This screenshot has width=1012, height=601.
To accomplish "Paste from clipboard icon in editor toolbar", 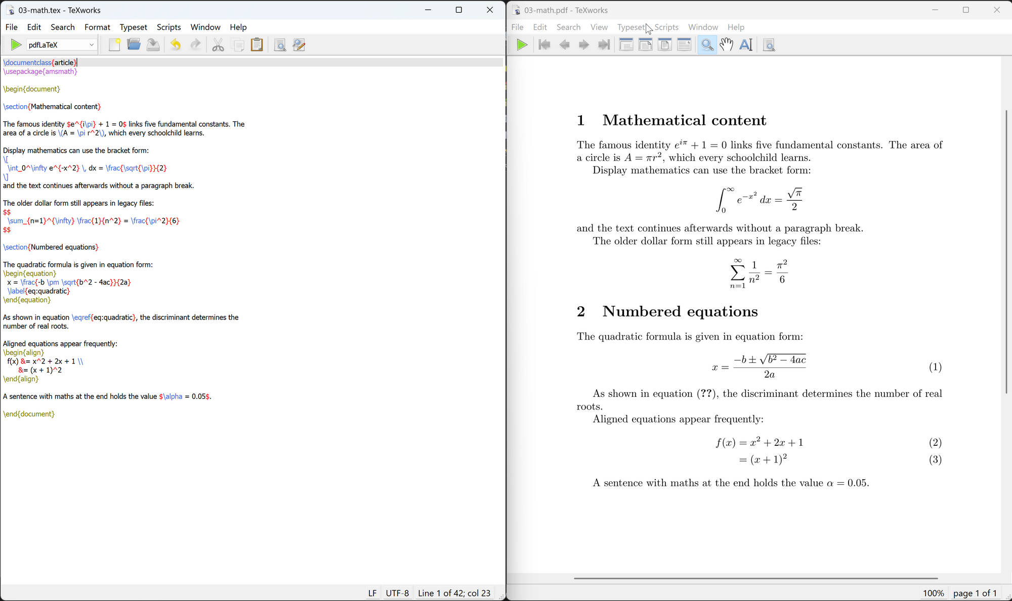I will (257, 45).
